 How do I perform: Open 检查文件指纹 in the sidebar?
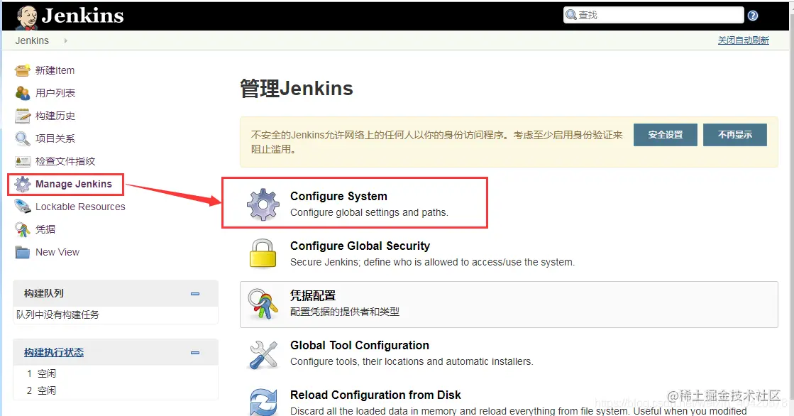[65, 161]
